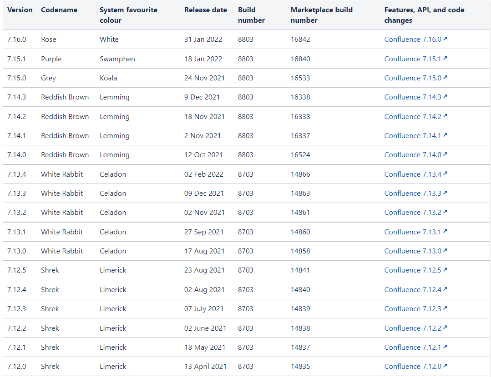The height and width of the screenshot is (377, 491).
Task: Click the ↗ icon next to Confluence 7.15.0
Action: coord(445,78)
